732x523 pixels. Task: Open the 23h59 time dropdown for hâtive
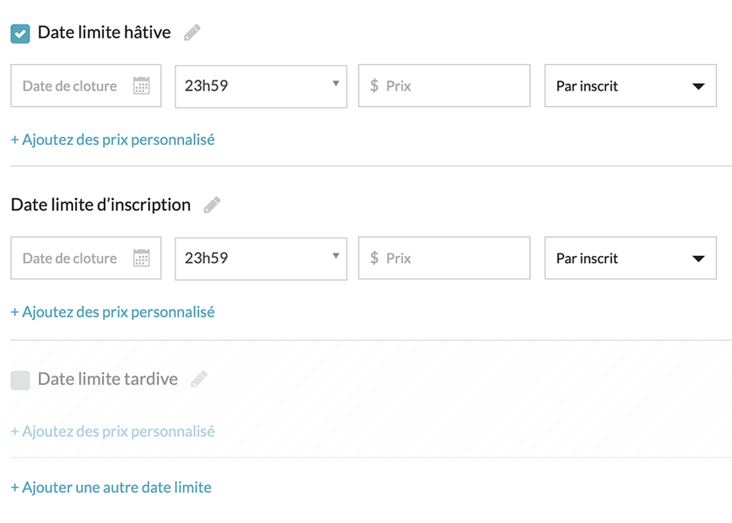(261, 86)
